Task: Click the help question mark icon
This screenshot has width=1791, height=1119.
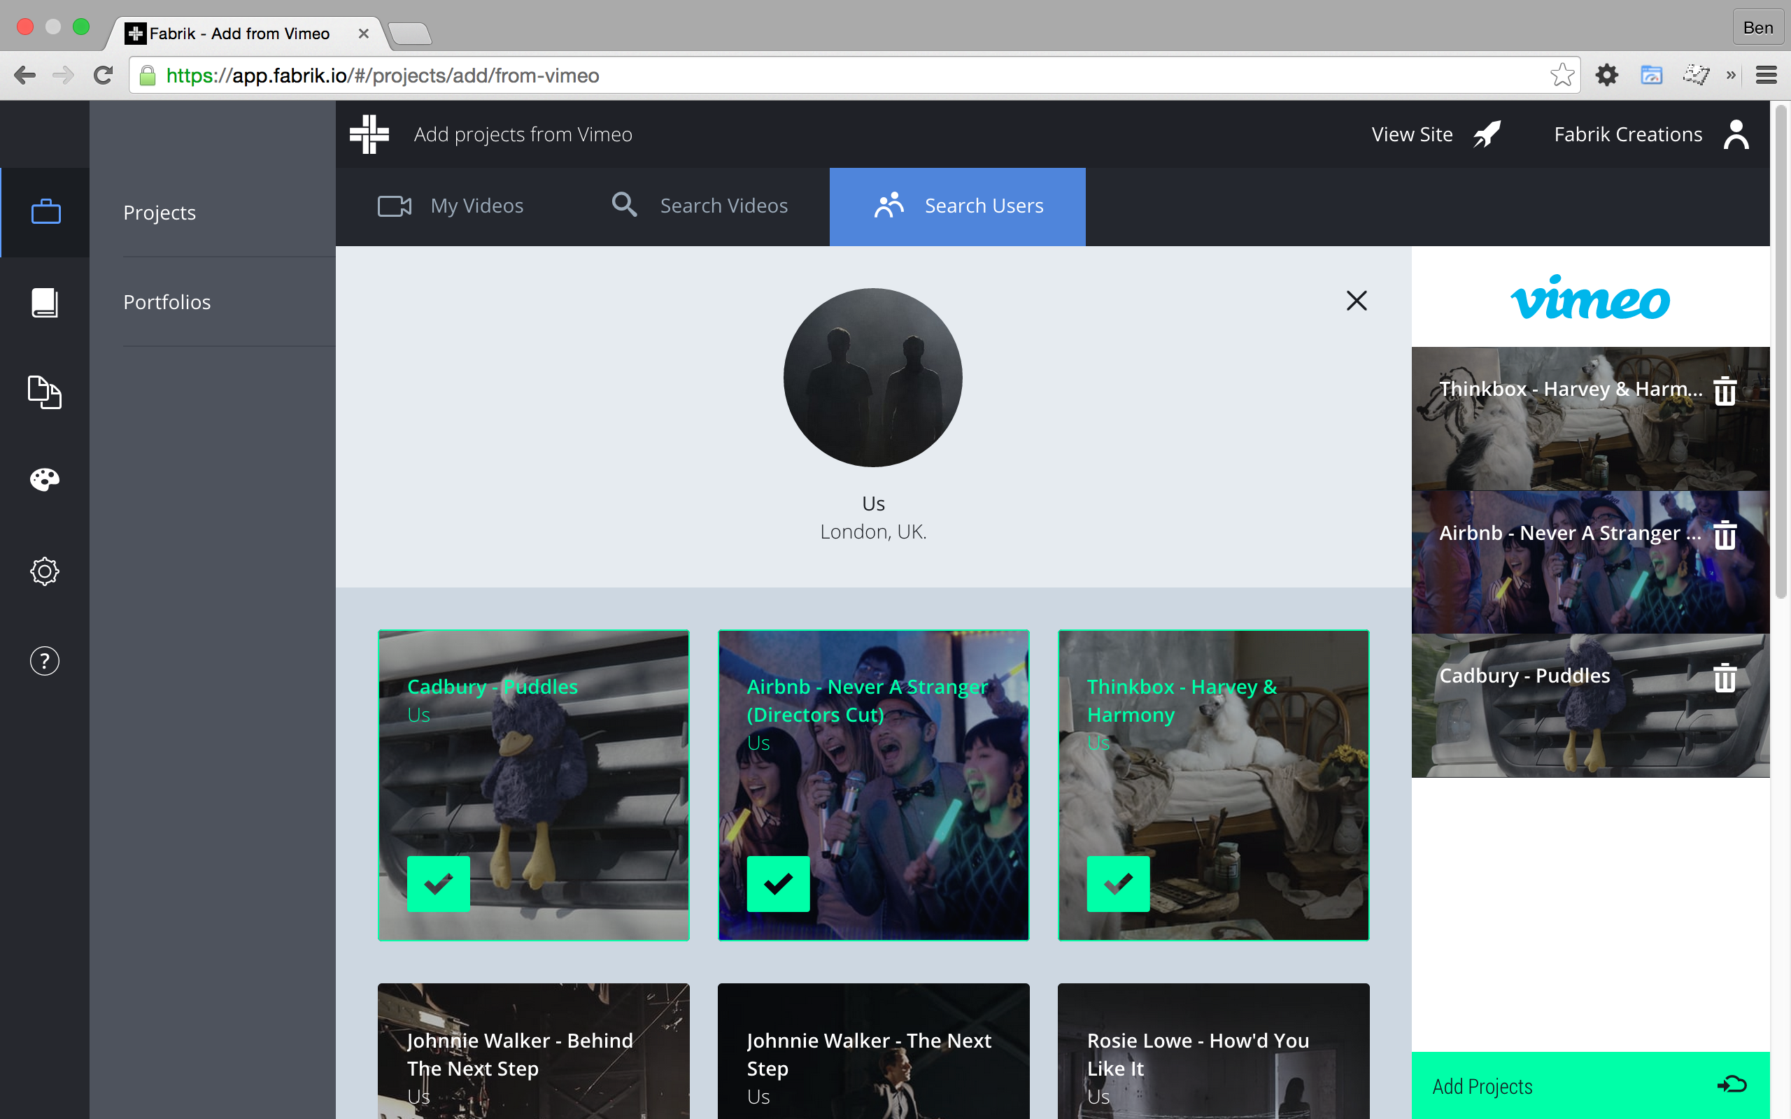Action: click(x=45, y=661)
